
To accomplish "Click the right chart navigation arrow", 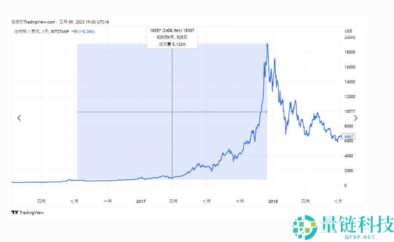I will coord(356,118).
